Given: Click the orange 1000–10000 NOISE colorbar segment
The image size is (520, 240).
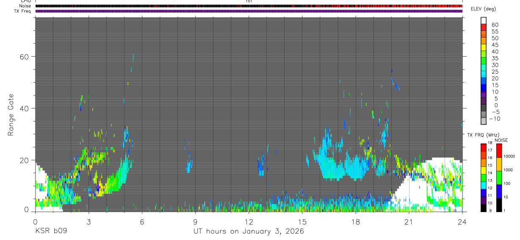Looking at the screenshot, I should [x=498, y=164].
